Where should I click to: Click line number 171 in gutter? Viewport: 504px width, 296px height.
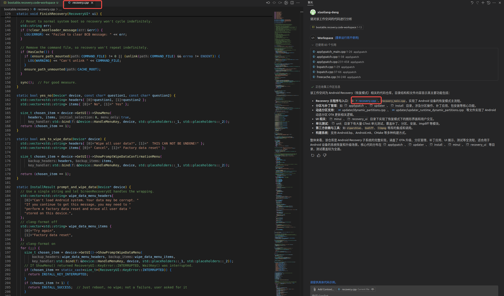(8, 139)
